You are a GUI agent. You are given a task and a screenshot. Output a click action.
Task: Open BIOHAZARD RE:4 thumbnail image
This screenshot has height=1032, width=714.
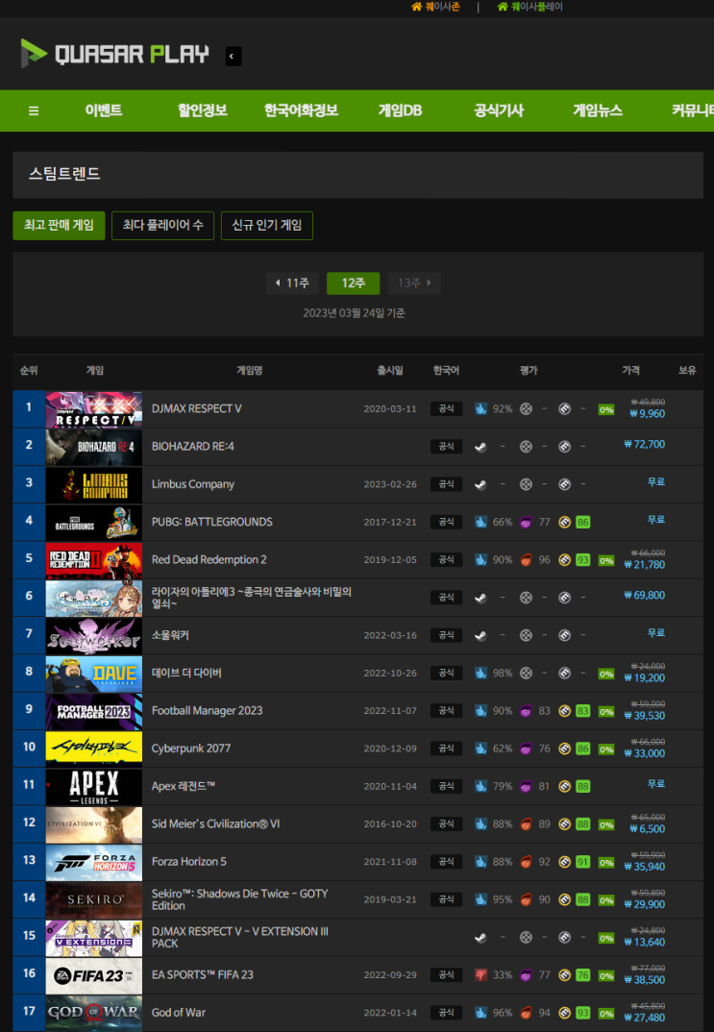click(x=93, y=447)
